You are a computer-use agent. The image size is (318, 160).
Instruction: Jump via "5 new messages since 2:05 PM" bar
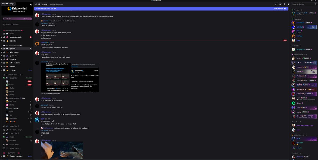coord(161,8)
